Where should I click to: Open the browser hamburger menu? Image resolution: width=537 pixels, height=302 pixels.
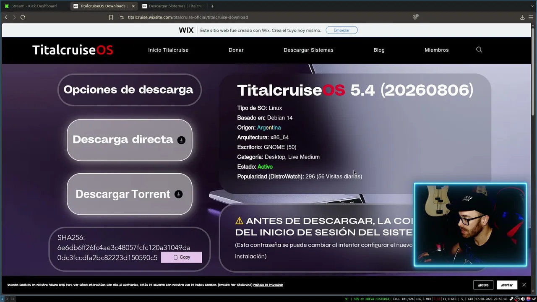pyautogui.click(x=531, y=17)
